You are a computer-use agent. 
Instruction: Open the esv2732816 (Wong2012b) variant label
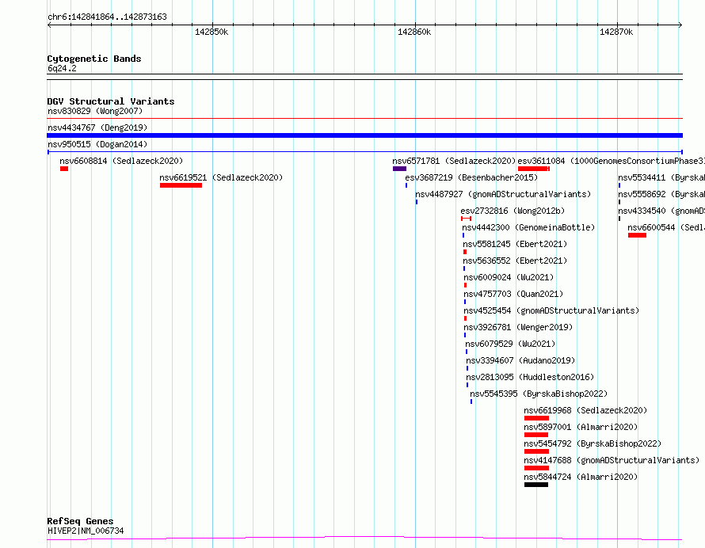pyautogui.click(x=513, y=211)
